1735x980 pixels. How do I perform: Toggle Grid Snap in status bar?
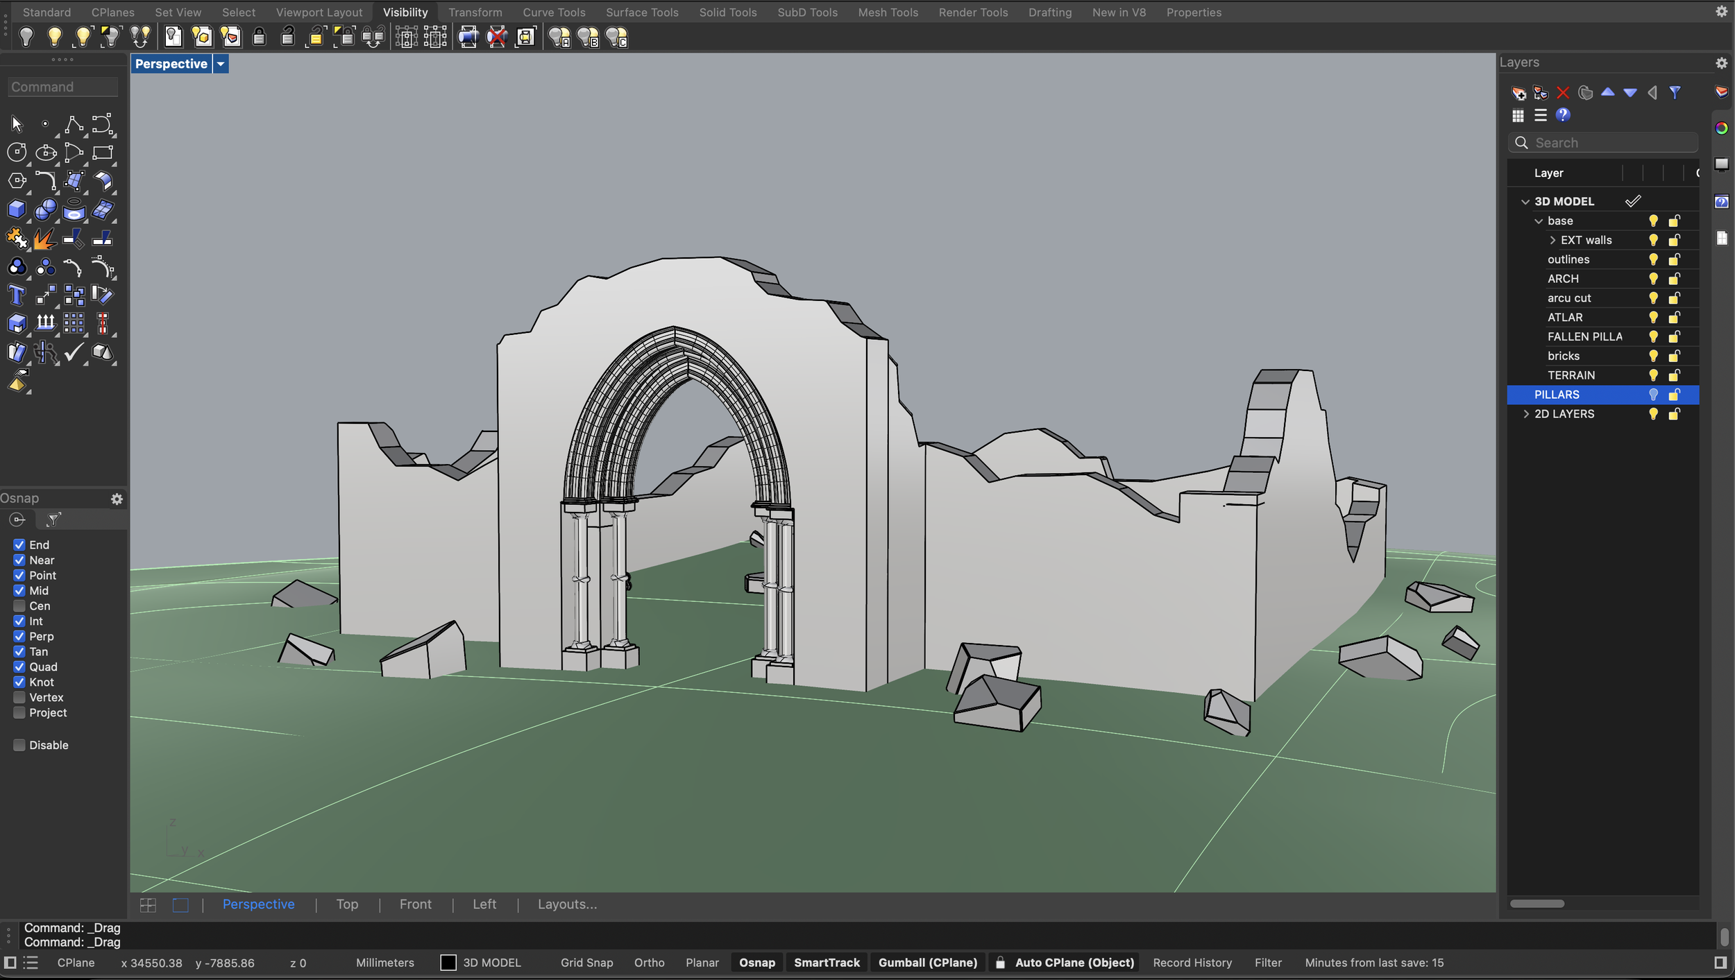[x=586, y=963]
